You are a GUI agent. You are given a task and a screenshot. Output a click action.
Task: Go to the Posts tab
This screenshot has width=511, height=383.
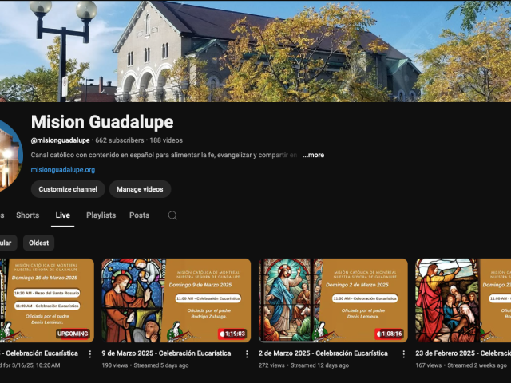[139, 215]
